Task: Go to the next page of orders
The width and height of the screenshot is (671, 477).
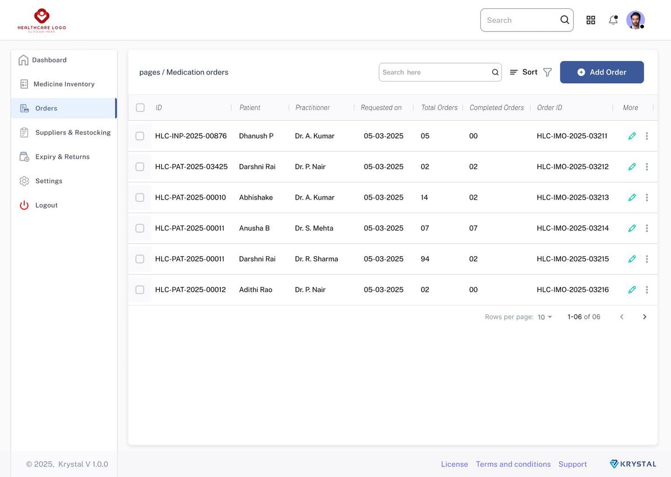Action: click(x=645, y=317)
